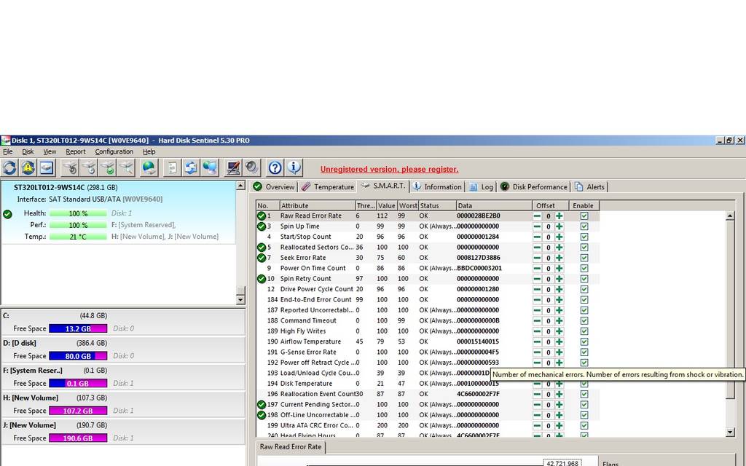Click the blue info toolbar icon
This screenshot has height=466, width=746.
[294, 168]
